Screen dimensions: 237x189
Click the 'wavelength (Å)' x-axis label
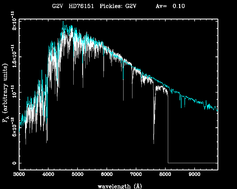coord(118,186)
